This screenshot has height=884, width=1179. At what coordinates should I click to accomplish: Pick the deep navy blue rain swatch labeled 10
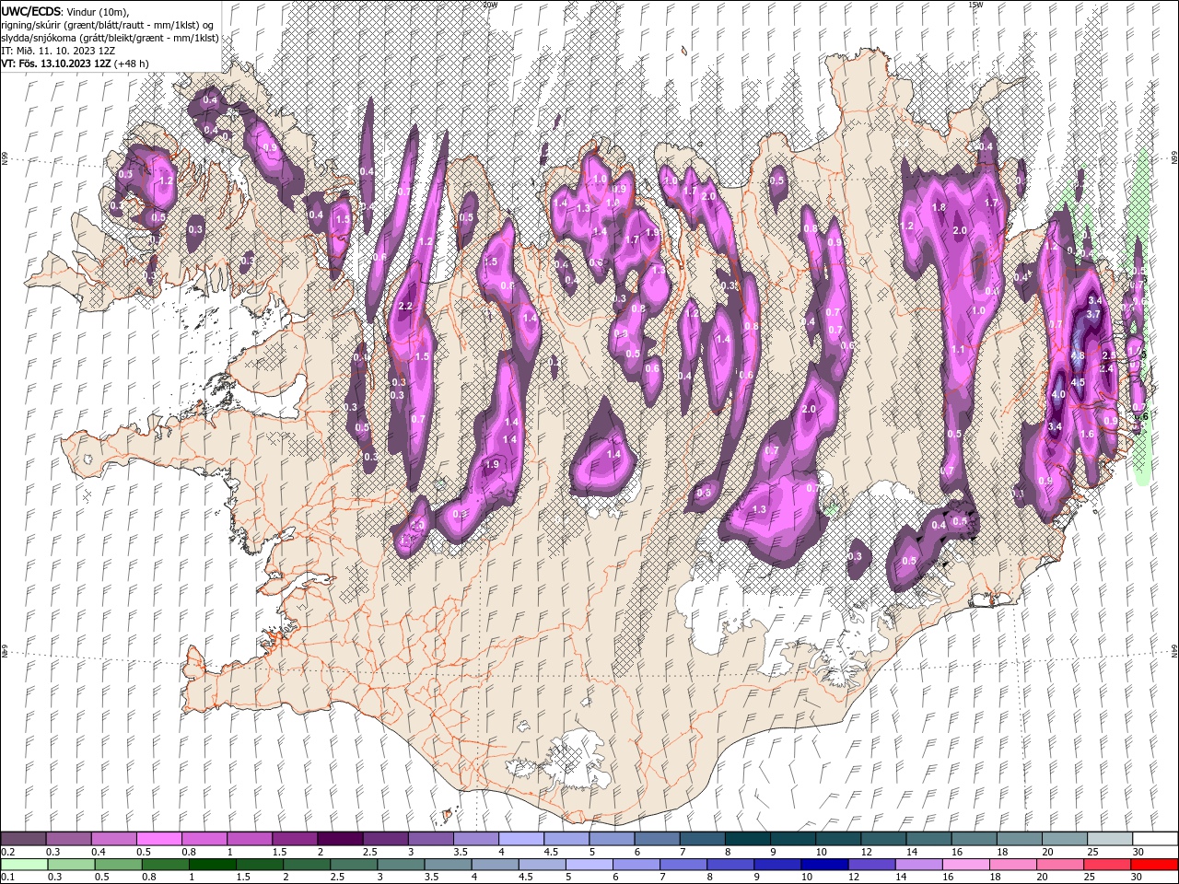(x=823, y=865)
